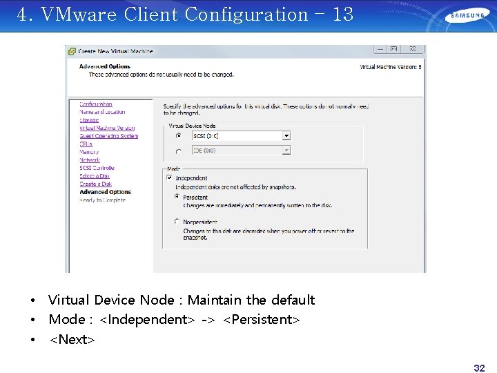This screenshot has width=497, height=373.
Task: Go to the Memory step
Action: click(x=89, y=152)
